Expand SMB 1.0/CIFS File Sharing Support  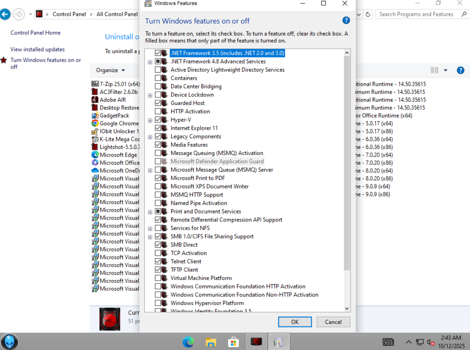pyautogui.click(x=150, y=237)
